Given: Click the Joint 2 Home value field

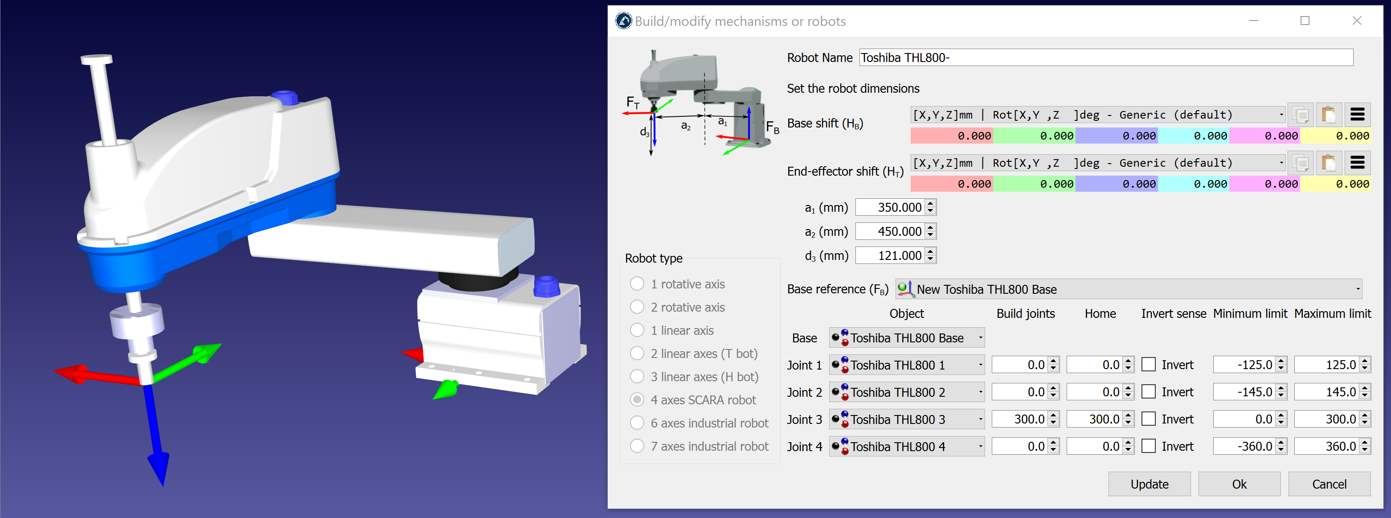Looking at the screenshot, I should 1095,392.
